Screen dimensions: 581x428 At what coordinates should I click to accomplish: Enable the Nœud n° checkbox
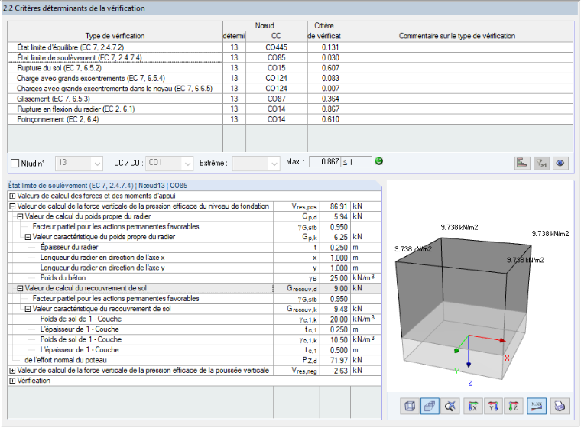tap(15, 163)
